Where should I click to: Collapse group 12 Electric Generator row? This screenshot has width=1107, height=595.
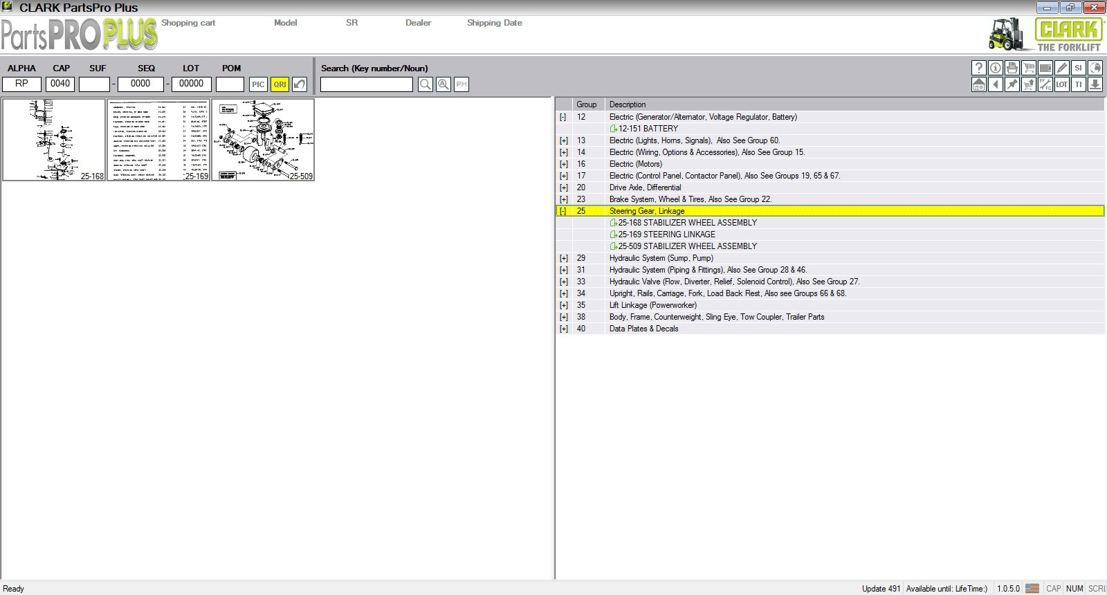click(x=563, y=117)
